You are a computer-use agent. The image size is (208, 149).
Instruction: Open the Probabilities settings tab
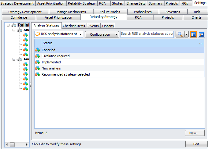(x=143, y=12)
